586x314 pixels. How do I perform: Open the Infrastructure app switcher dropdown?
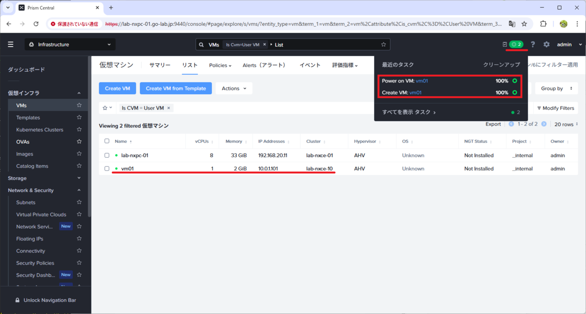pyautogui.click(x=70, y=44)
